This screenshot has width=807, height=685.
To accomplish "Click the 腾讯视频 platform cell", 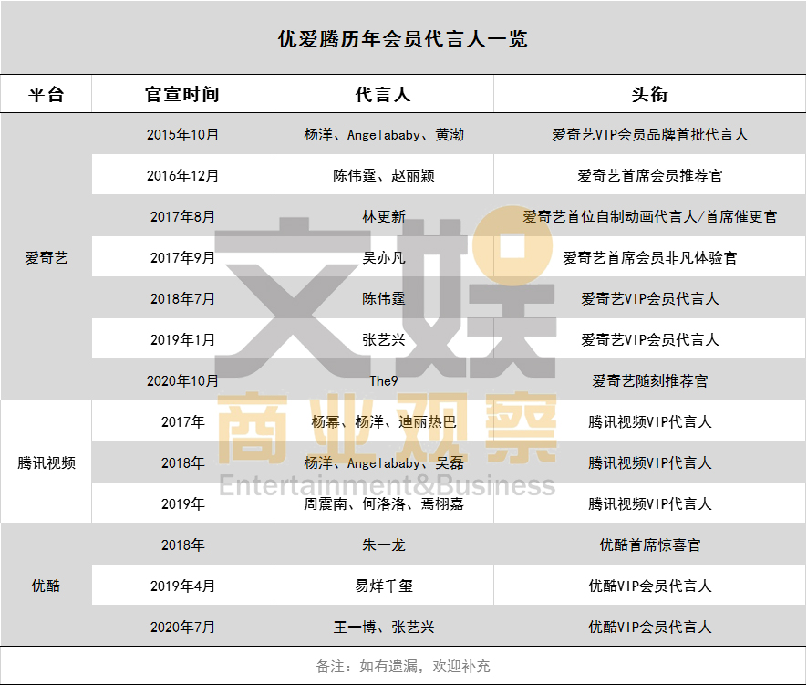I will [47, 462].
